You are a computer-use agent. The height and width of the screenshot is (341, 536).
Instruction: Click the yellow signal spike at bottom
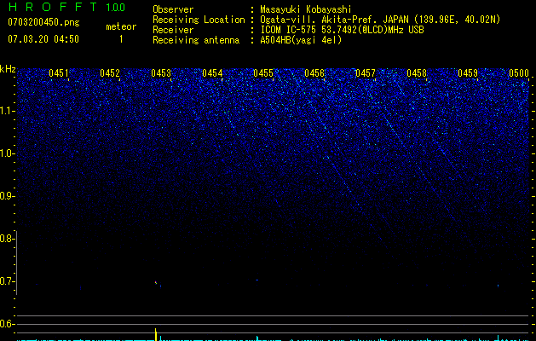156,334
